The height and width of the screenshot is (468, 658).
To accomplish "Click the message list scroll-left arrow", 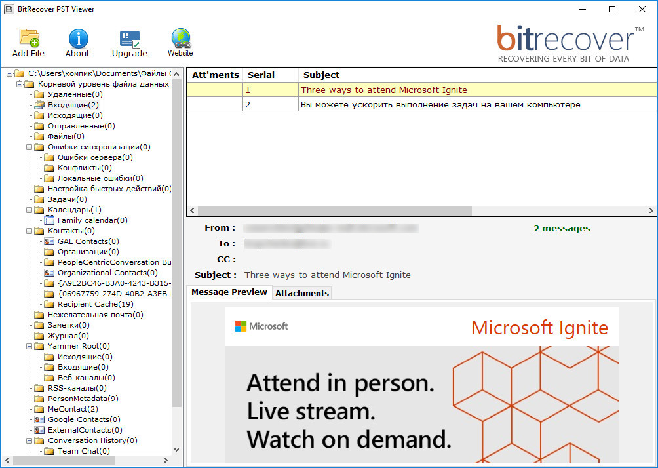I will (192, 210).
